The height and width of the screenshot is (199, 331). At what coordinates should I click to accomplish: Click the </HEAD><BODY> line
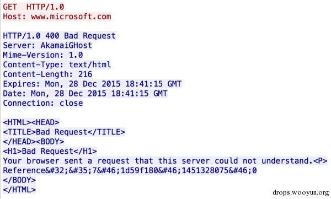[x=34, y=142]
